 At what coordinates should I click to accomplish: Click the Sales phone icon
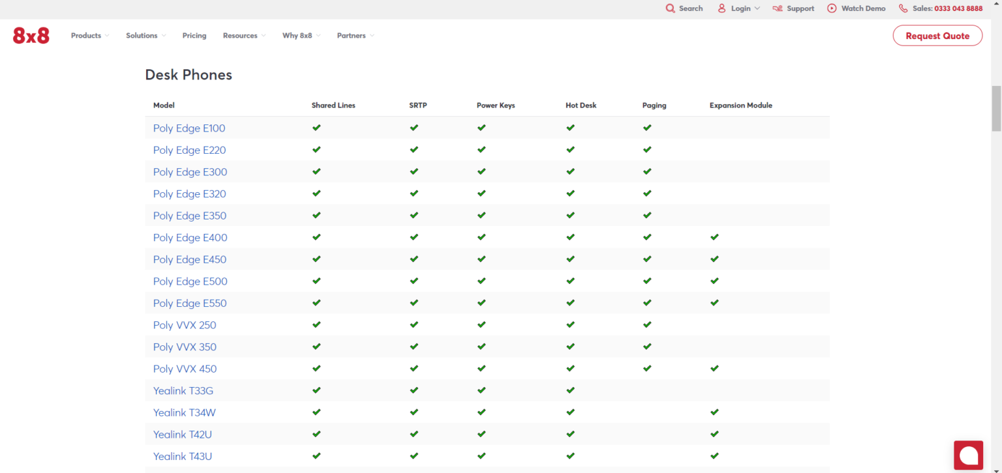pos(903,8)
